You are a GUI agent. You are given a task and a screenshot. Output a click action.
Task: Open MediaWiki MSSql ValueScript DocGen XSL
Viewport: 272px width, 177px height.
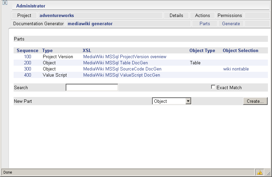point(122,75)
